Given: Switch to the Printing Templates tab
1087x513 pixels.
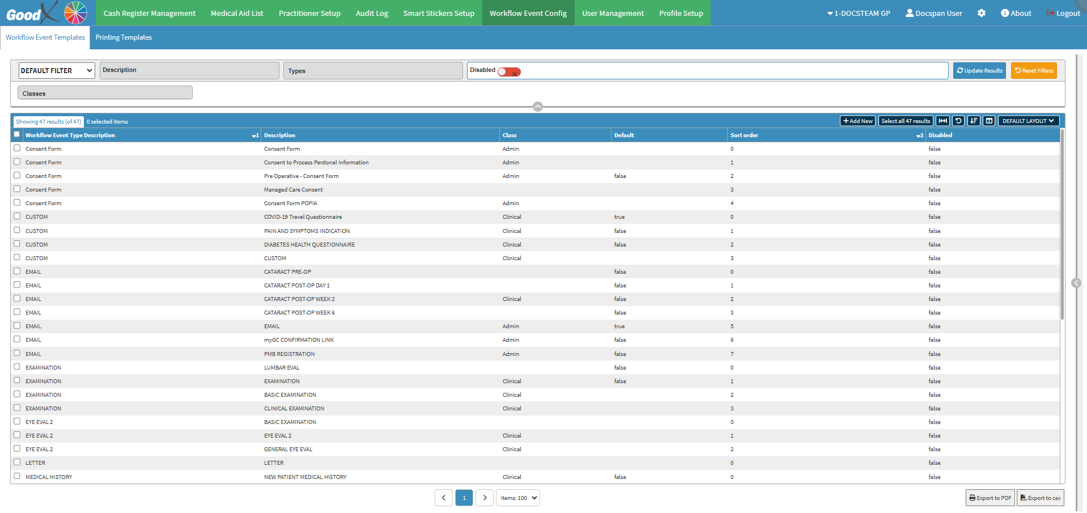Looking at the screenshot, I should coord(124,37).
